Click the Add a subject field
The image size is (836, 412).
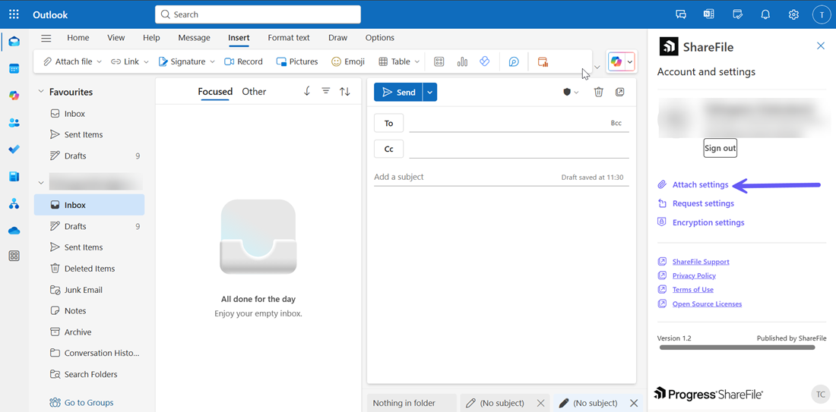[464, 177]
